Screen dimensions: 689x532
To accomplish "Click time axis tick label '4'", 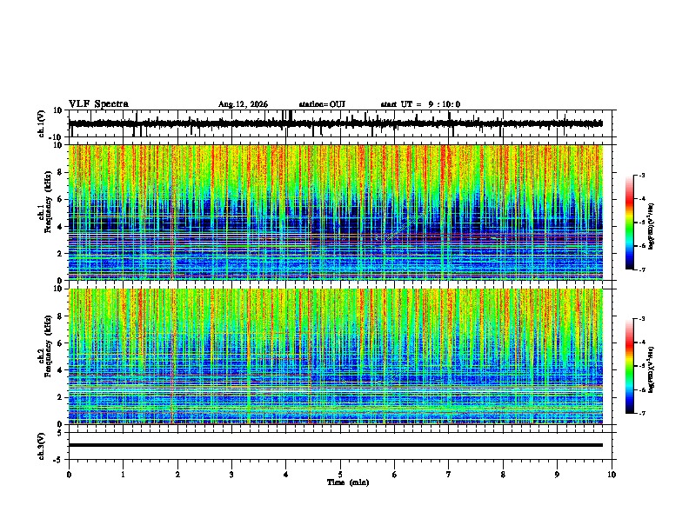I will 286,475.
